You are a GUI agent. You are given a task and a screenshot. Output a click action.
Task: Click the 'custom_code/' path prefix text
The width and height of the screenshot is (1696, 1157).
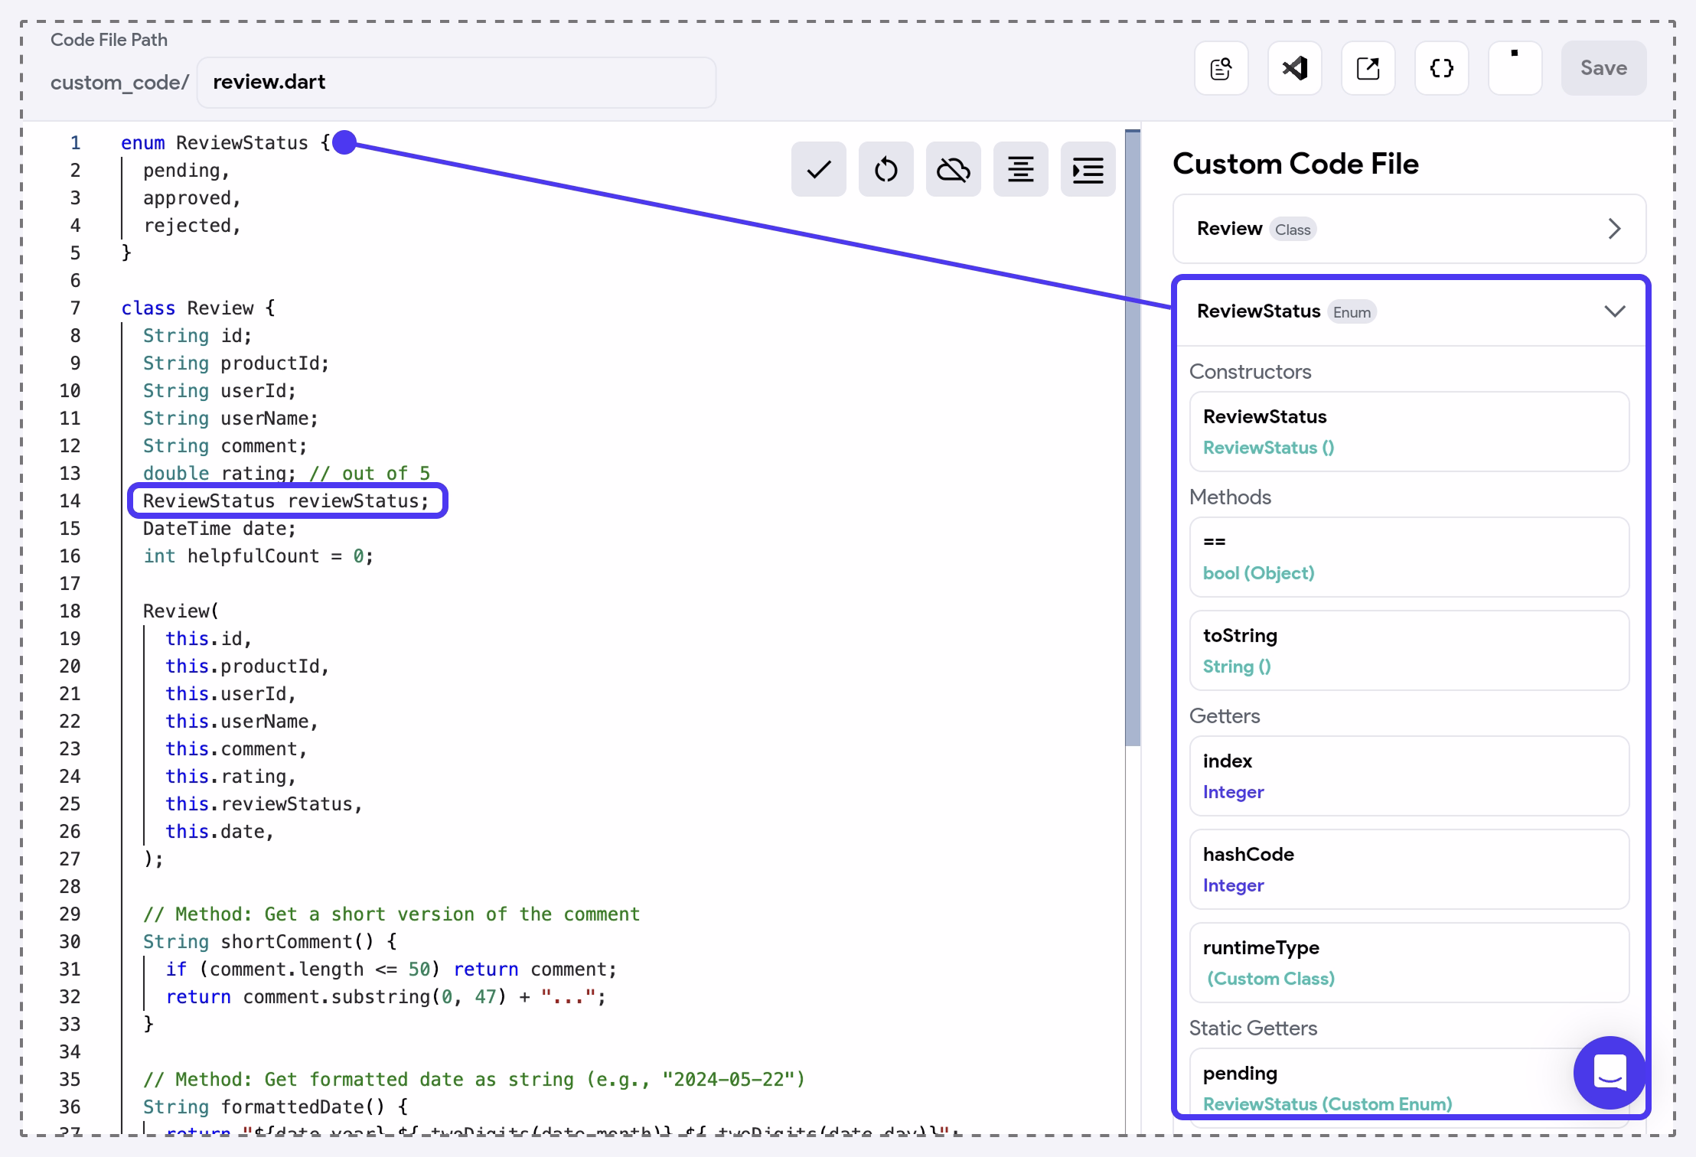[119, 83]
